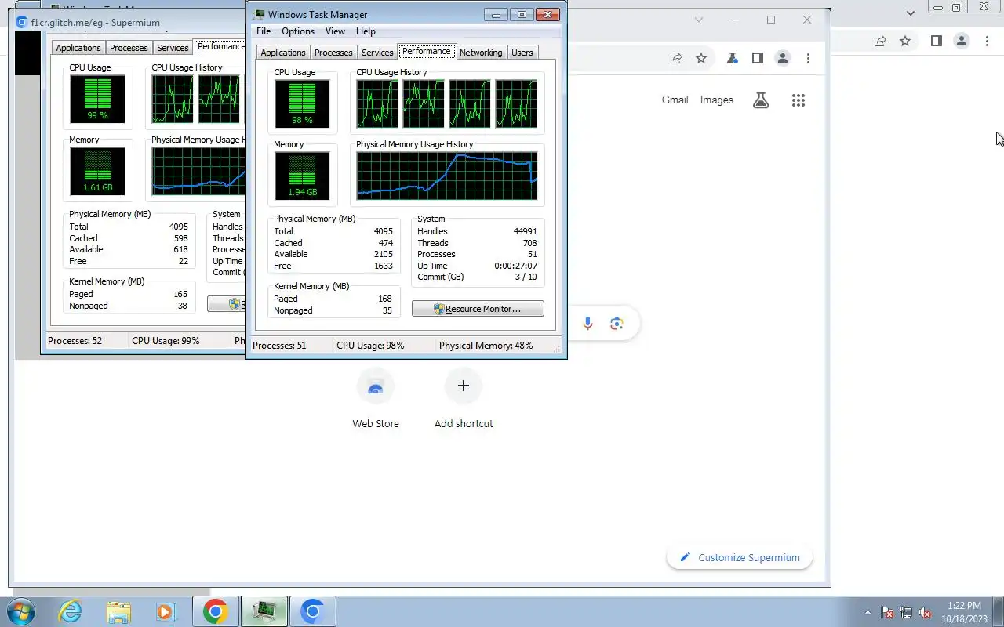Switch to Task Manager taskbar button
The width and height of the screenshot is (1004, 627).
264,611
